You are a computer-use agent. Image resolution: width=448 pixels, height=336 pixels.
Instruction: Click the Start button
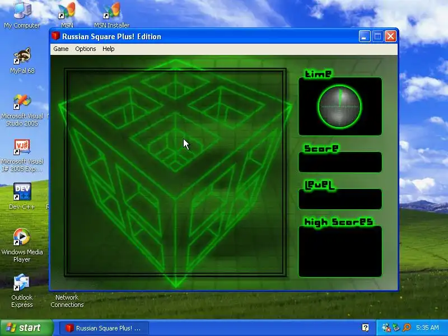point(26,328)
